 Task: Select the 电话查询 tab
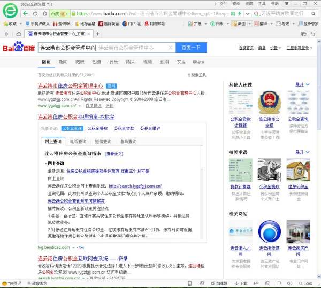point(78,141)
